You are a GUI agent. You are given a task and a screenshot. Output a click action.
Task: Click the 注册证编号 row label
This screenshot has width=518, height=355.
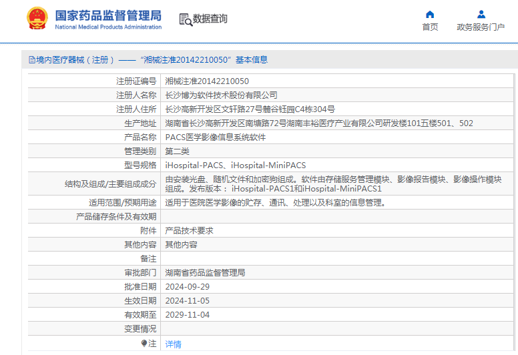click(136, 81)
